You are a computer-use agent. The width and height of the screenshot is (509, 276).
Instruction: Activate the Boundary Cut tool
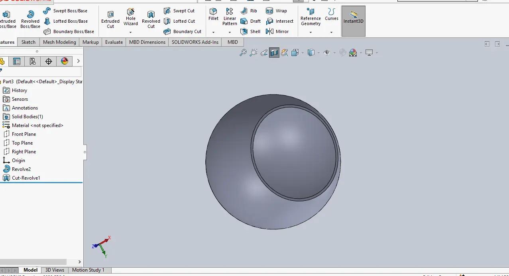(183, 31)
